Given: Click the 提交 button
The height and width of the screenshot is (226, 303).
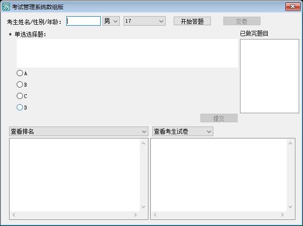Looking at the screenshot, I should (219, 118).
